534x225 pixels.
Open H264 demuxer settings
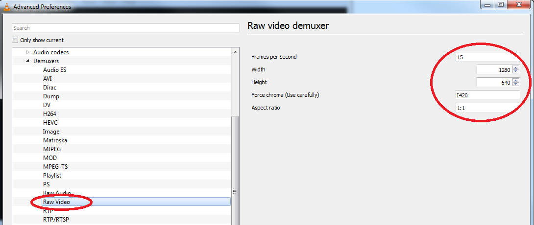49,114
